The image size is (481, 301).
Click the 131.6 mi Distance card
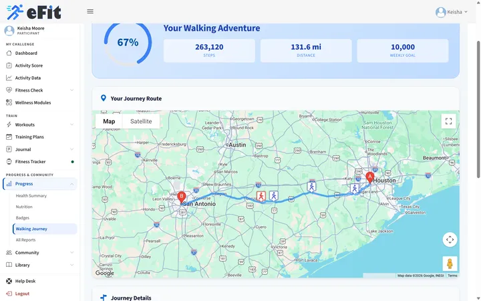[306, 51]
